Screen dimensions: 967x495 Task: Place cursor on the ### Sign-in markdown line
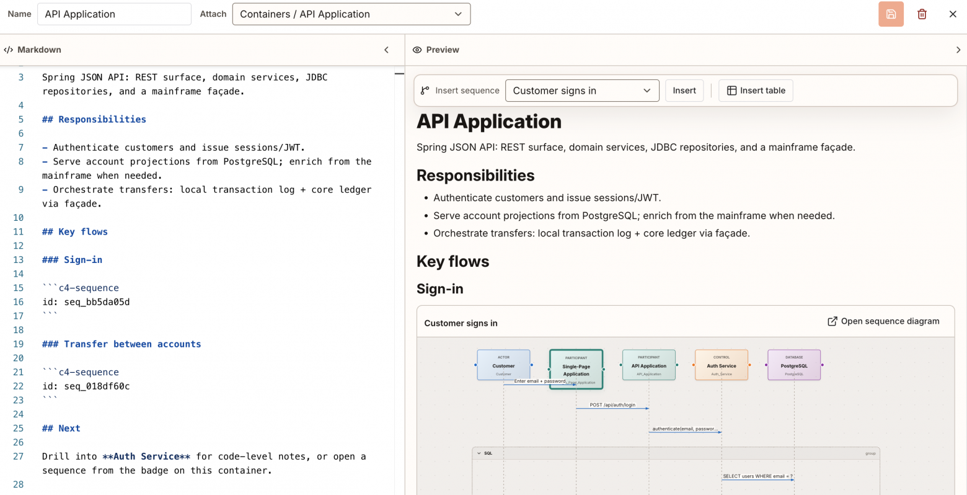[x=73, y=260]
